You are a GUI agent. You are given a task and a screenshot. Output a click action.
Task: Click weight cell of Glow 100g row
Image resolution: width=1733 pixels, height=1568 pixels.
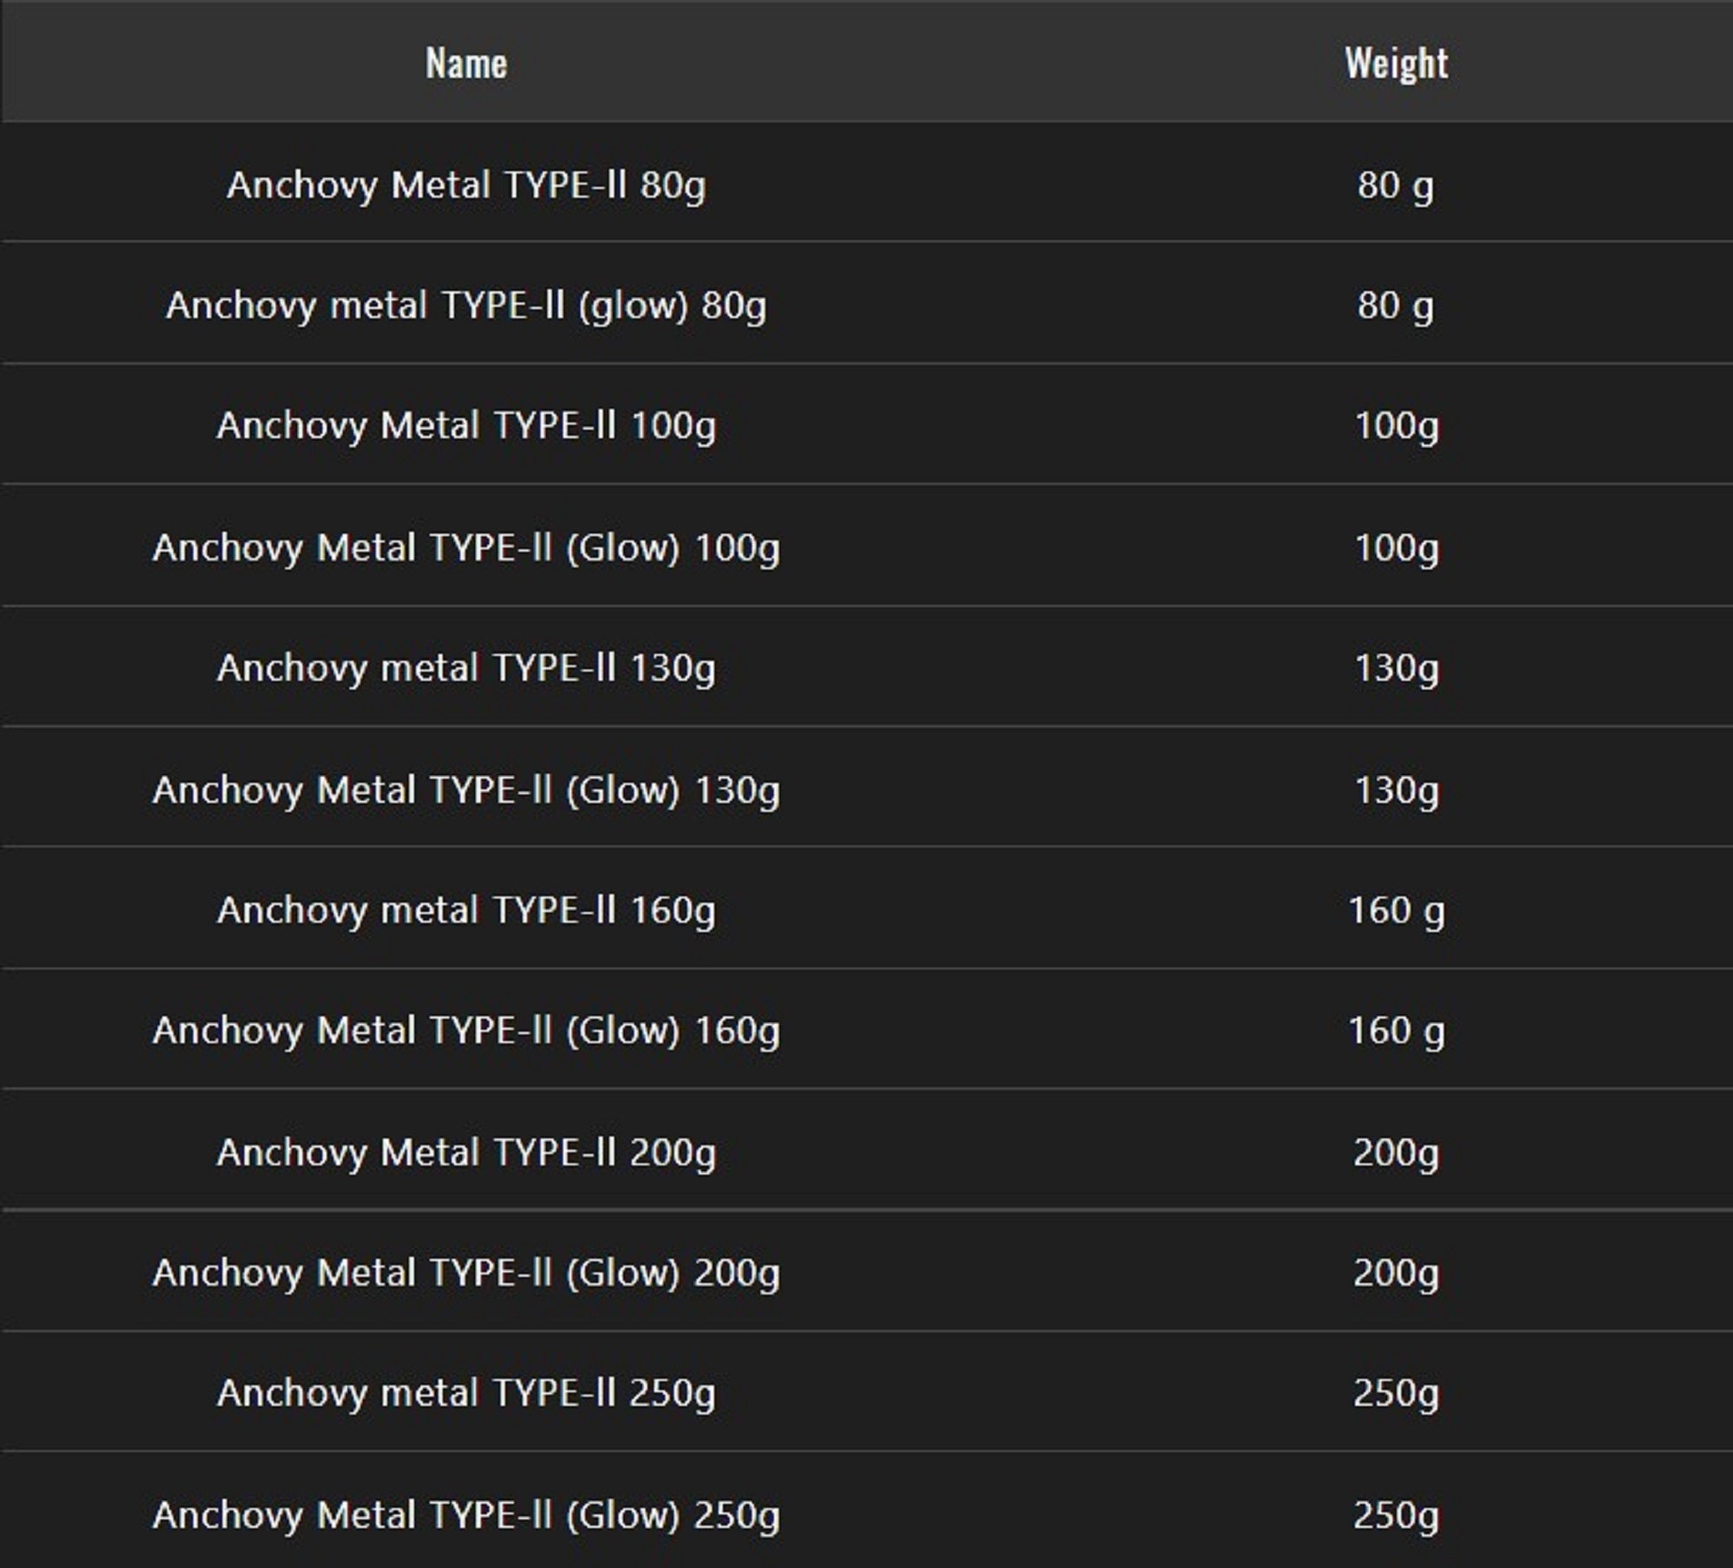coord(1396,548)
